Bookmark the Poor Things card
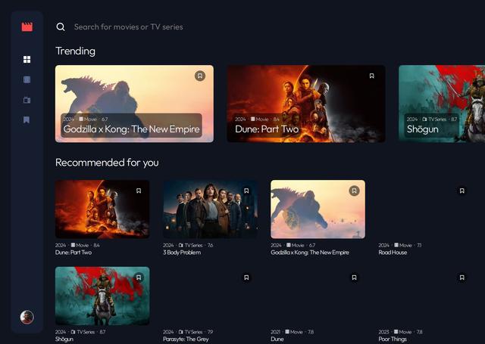The width and height of the screenshot is (485, 344). (x=462, y=277)
